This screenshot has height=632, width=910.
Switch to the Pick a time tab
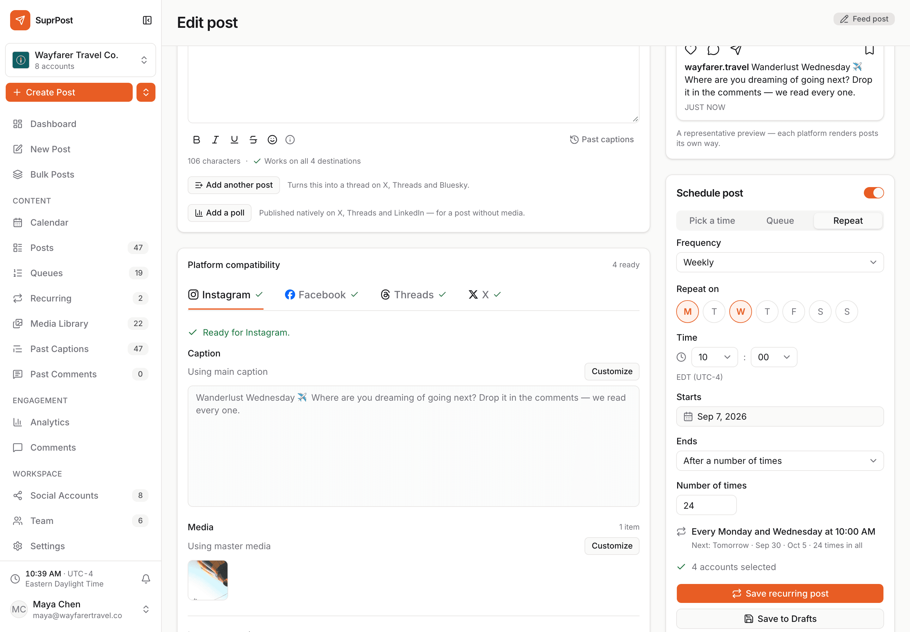point(712,221)
